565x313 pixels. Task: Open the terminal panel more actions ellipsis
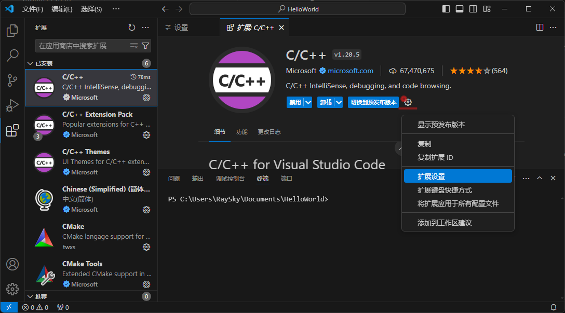526,178
